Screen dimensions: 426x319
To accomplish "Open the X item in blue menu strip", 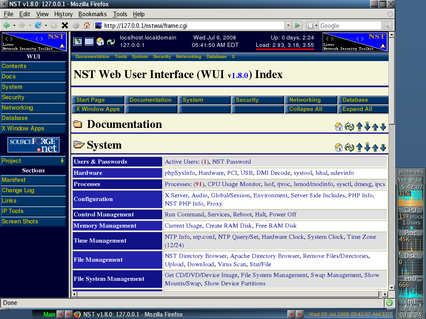I will click(x=233, y=56).
